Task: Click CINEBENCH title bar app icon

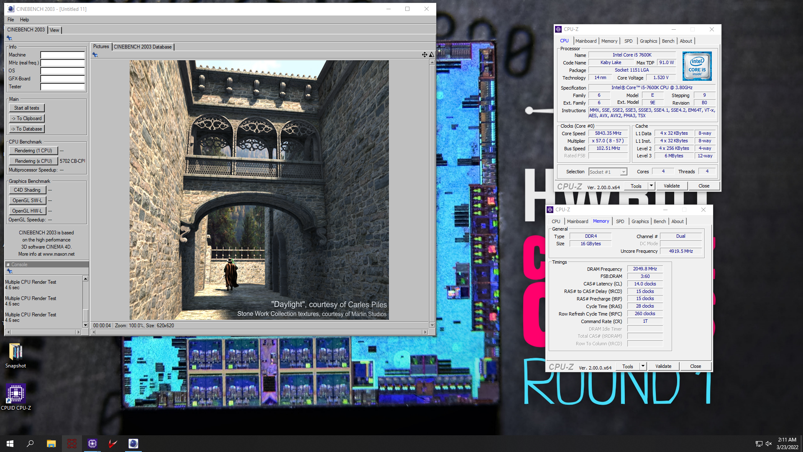Action: (x=11, y=9)
